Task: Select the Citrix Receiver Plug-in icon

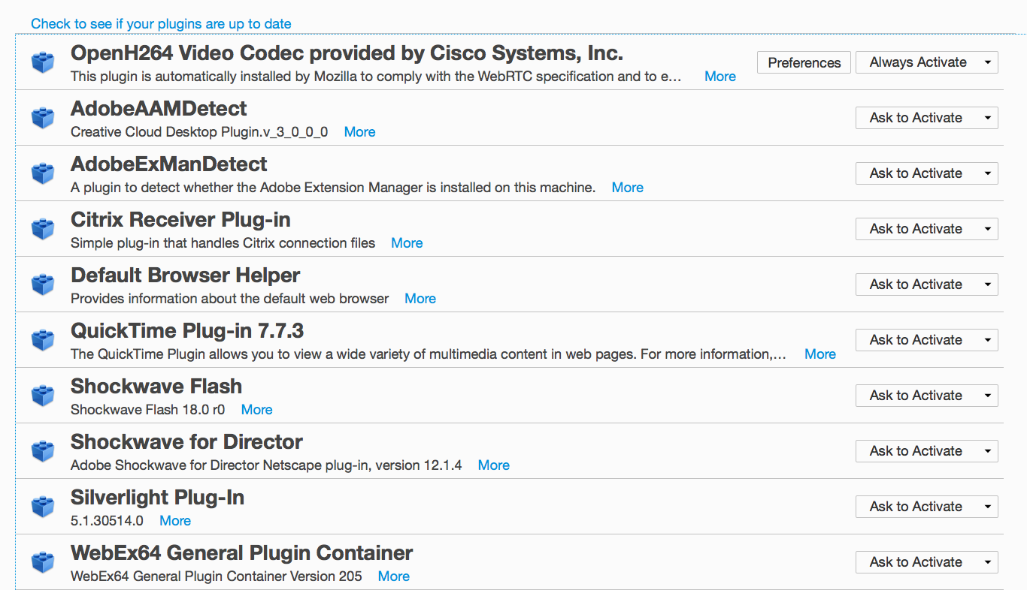Action: [43, 229]
